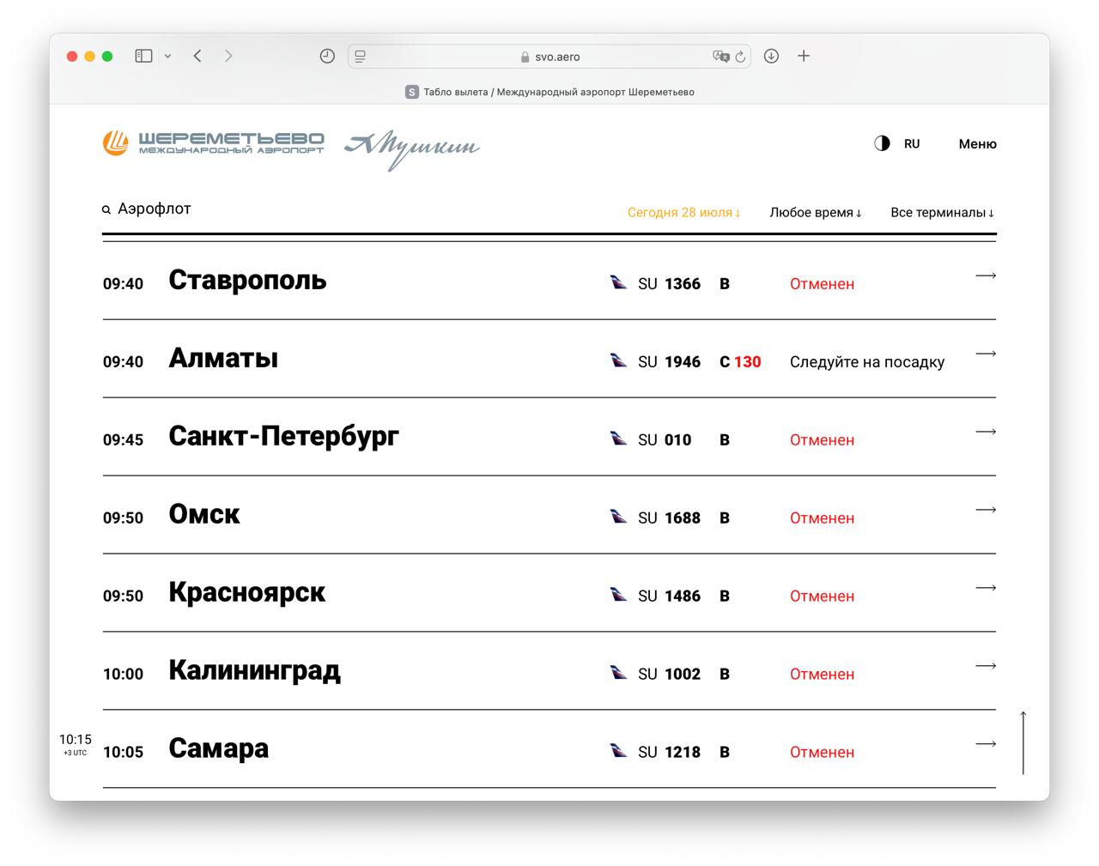
Task: Expand the "Сегодня 28 июля" date dropdown
Action: click(x=683, y=213)
